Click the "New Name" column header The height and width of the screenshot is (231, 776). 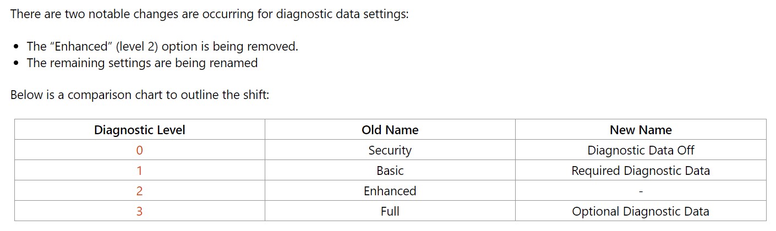[641, 130]
